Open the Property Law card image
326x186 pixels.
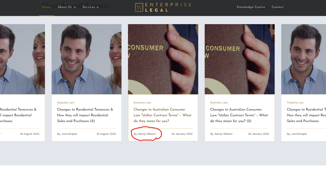(x=304, y=59)
